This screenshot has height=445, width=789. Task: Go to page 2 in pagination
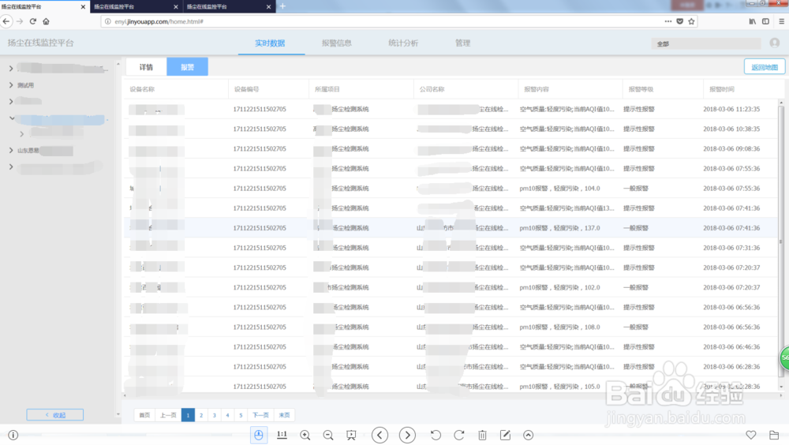tap(201, 415)
